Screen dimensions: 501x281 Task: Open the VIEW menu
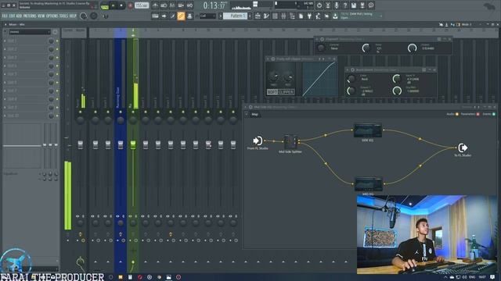[41, 16]
